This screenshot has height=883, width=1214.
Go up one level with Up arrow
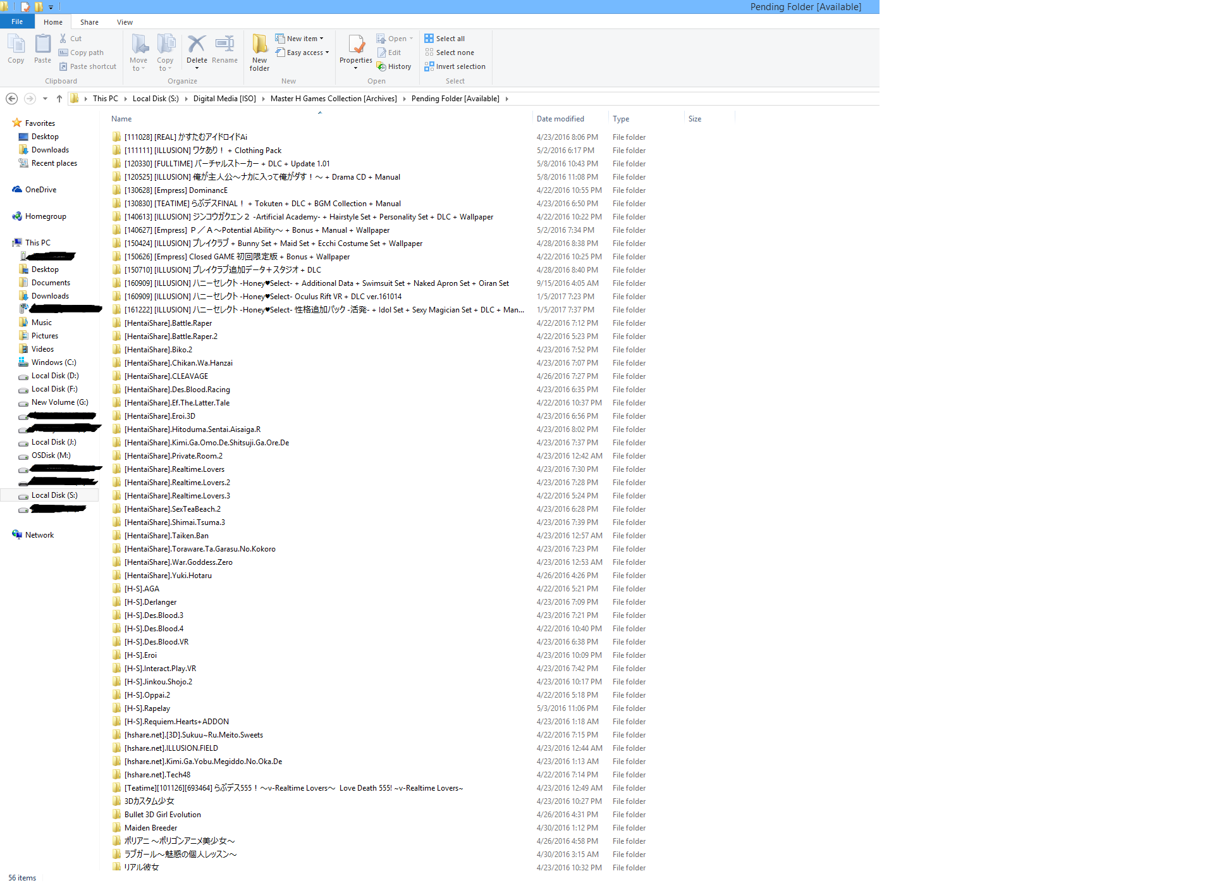coord(59,99)
